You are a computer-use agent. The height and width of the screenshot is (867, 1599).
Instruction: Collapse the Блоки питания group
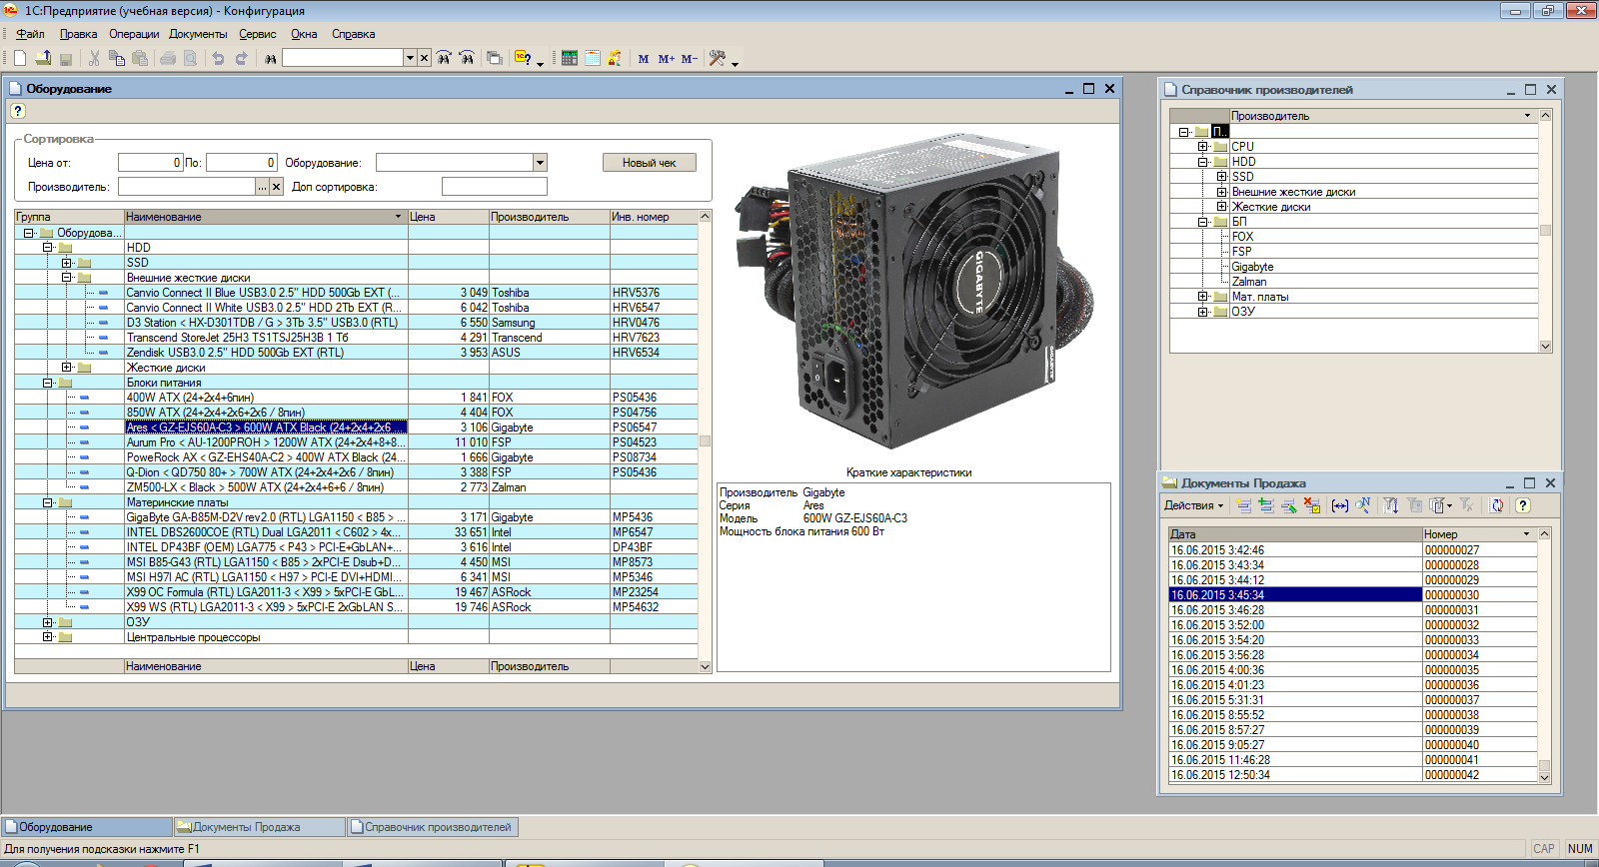(x=48, y=383)
